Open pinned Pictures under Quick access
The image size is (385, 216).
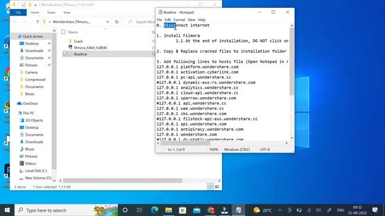tap(31, 65)
